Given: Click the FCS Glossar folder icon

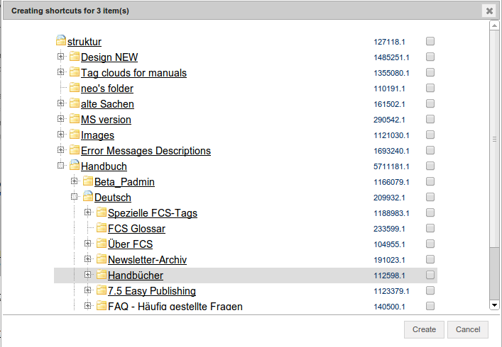Looking at the screenshot, I should click(102, 228).
